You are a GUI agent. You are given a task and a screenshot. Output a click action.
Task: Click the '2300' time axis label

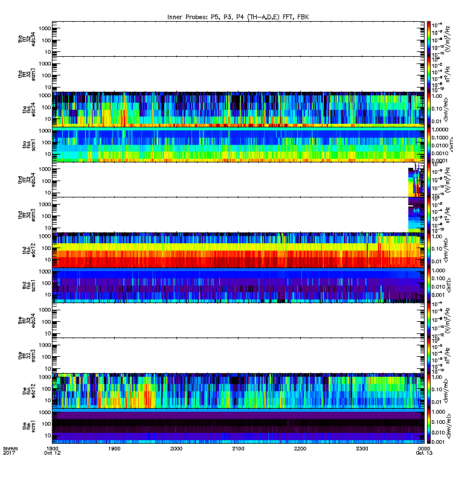362,449
